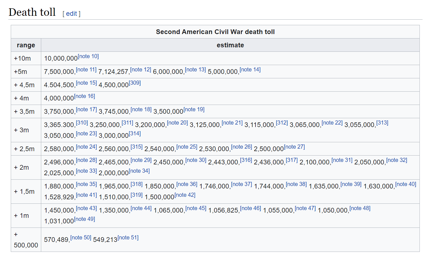435x261 pixels.
Task: Open note 28 reference after 2,496,000
Action: (x=86, y=160)
